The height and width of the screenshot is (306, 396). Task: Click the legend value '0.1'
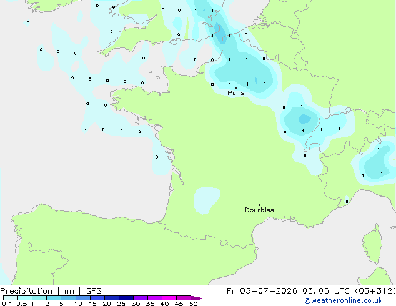point(7,304)
